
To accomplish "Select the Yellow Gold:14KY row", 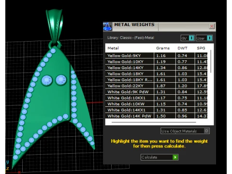I will 156,68.
